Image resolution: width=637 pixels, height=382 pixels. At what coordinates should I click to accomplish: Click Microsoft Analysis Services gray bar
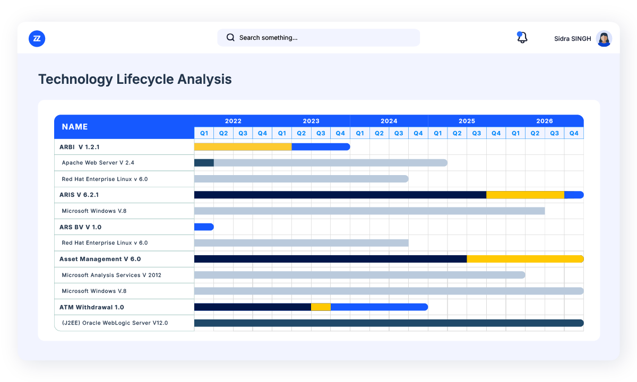tap(360, 275)
